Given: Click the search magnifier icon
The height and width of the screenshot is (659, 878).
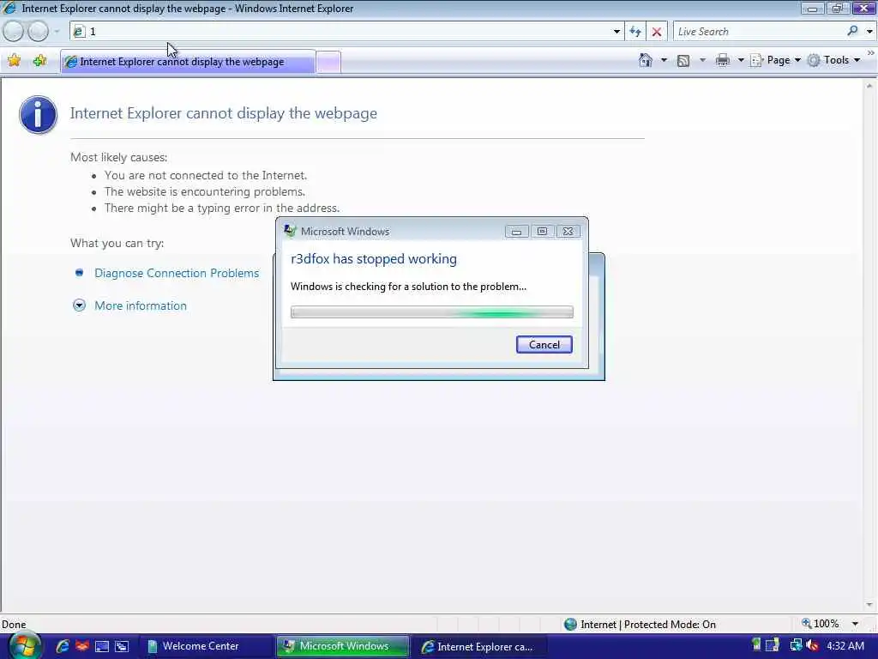Looking at the screenshot, I should coord(853,31).
